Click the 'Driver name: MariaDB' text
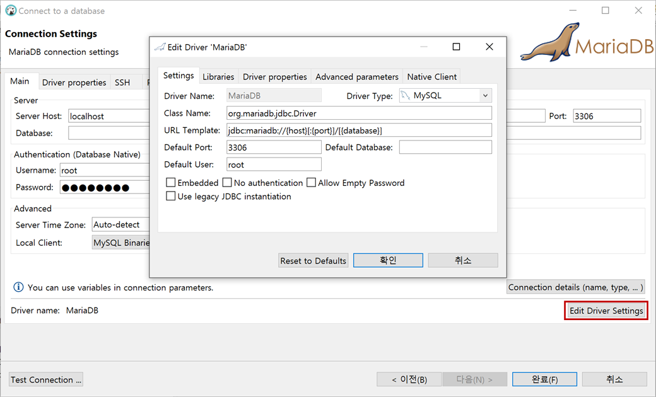Viewport: 656px width, 397px height. coord(55,311)
